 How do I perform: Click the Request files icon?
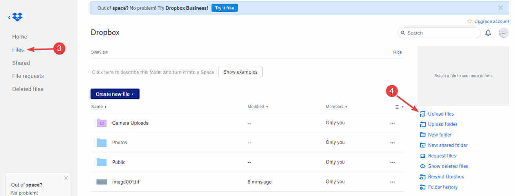click(423, 156)
